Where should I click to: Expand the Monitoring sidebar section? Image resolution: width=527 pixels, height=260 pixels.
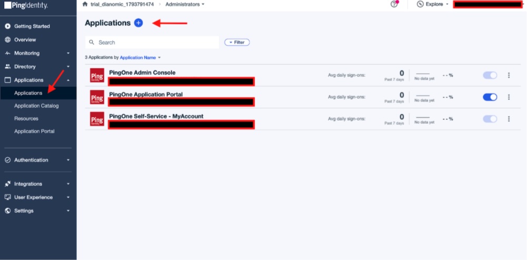[x=68, y=53]
